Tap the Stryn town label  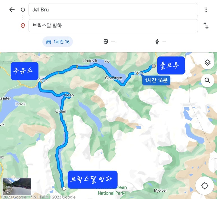tap(43, 80)
